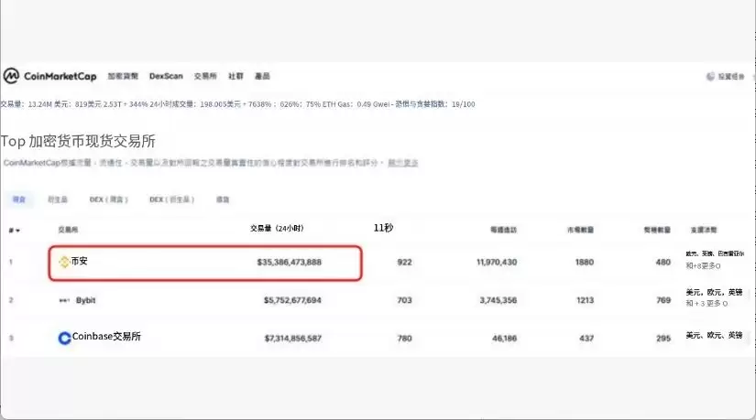Screen dimensions: 756x420
Task: Click the settings icon at top right
Action: click(710, 77)
